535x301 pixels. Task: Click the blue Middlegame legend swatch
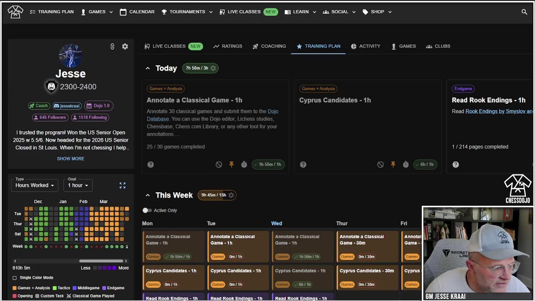coord(74,288)
